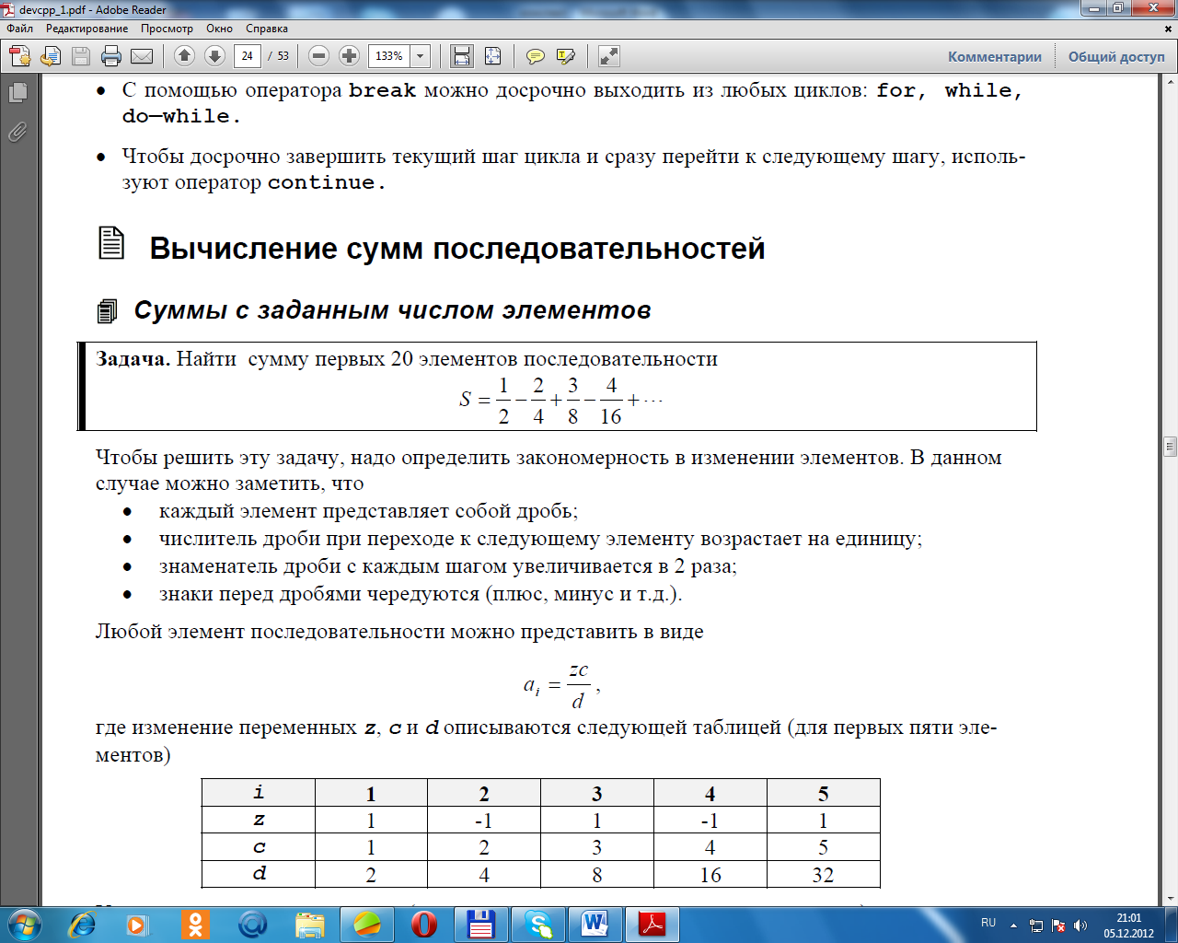Click the Adobe Reader taskbar button
The image size is (1178, 943).
point(653,924)
